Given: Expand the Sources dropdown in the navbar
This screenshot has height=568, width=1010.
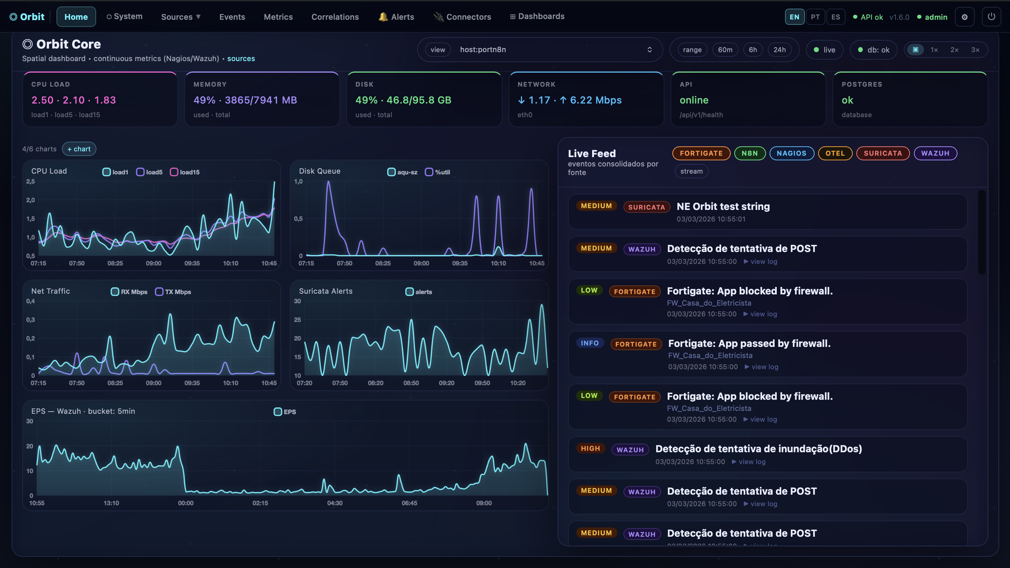Looking at the screenshot, I should point(181,17).
